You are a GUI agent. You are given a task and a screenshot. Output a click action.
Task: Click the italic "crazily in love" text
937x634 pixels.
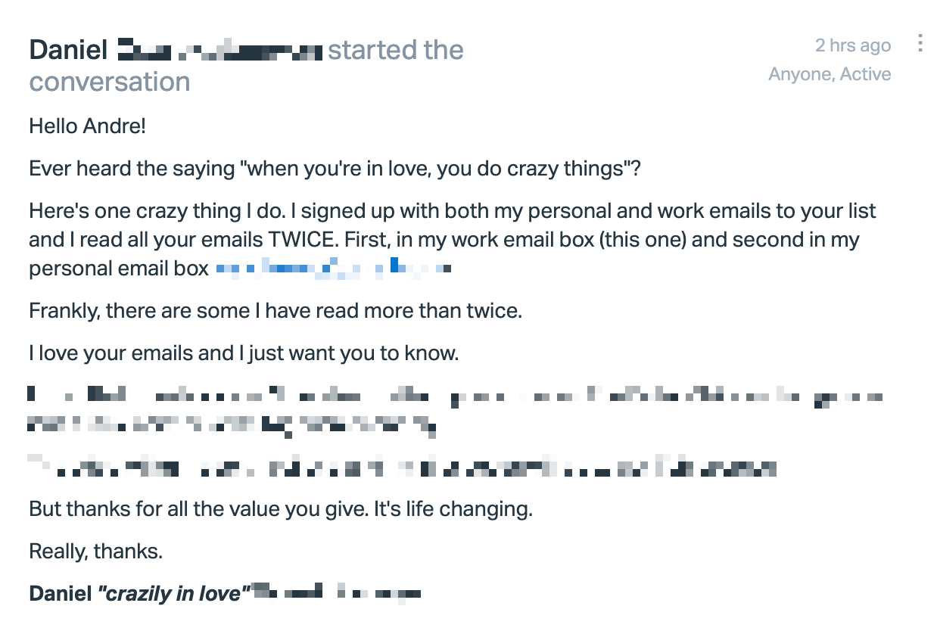pyautogui.click(x=173, y=594)
